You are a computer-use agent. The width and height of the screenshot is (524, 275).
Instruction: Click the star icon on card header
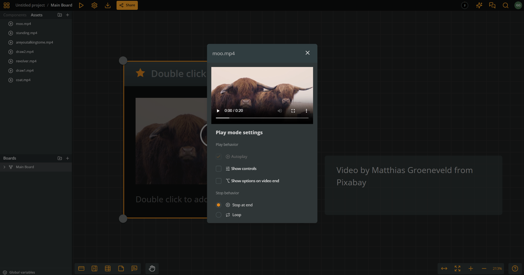140,73
